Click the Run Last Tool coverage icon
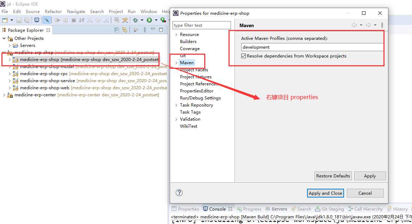Screen dimensions: 412x224 point(163,20)
